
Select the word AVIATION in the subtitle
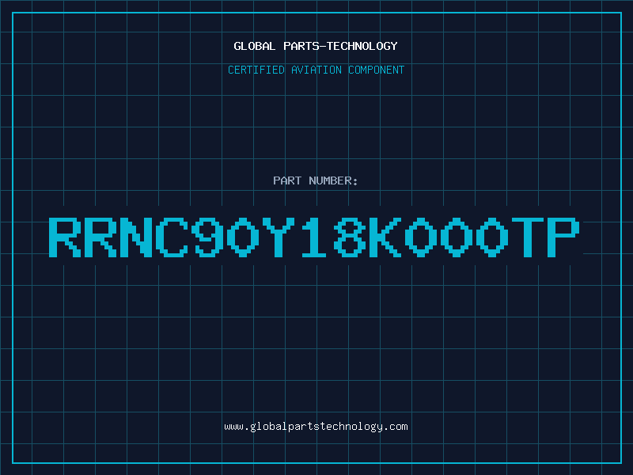(316, 70)
